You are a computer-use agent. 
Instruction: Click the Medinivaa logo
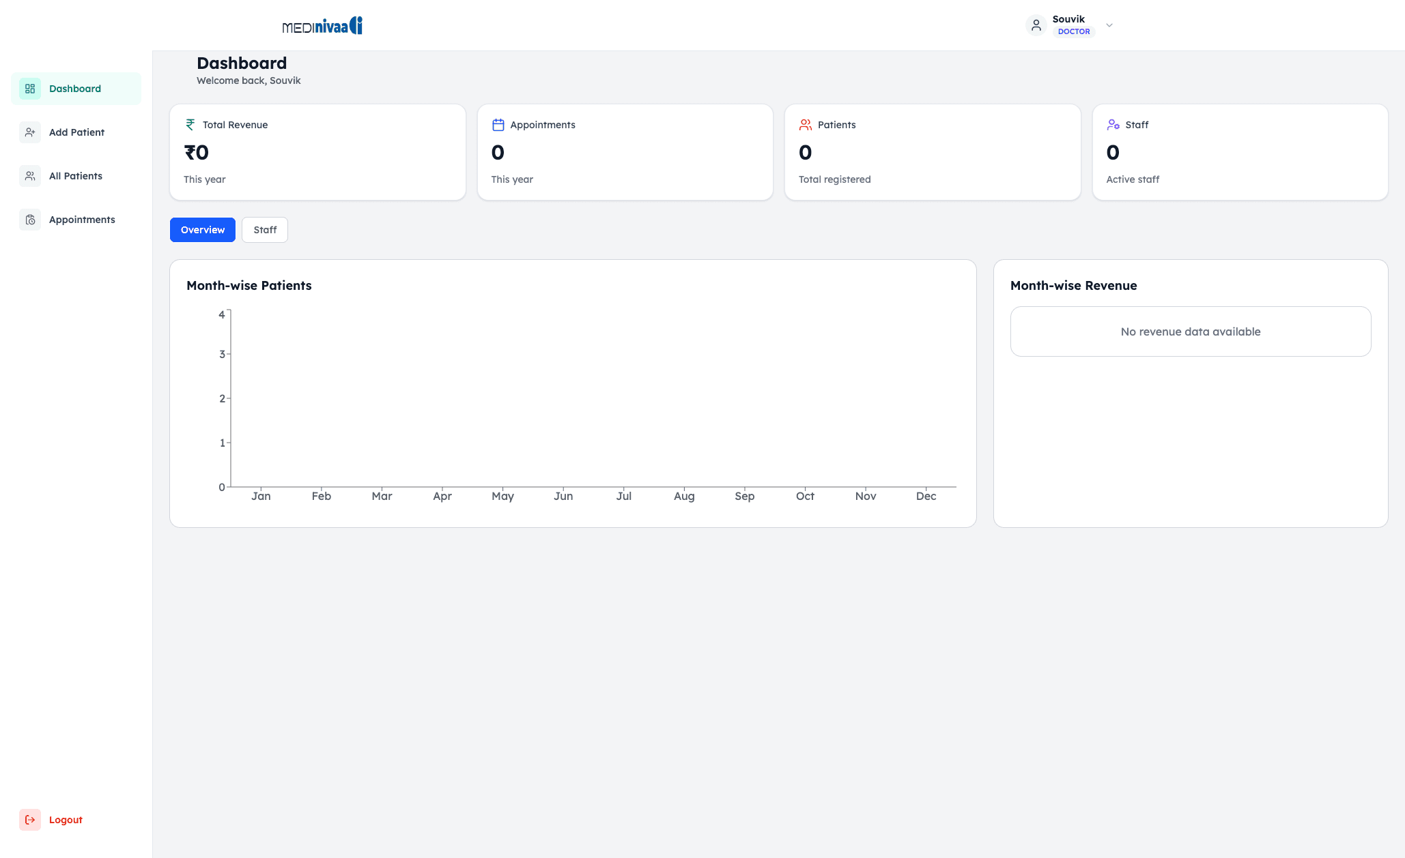click(322, 26)
